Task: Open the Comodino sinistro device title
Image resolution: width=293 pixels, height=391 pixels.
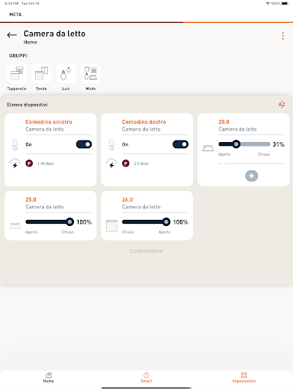Action: point(49,122)
